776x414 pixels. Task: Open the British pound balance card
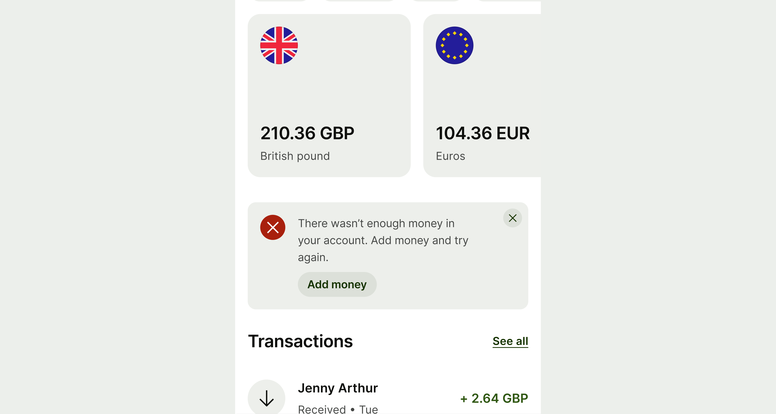point(329,96)
